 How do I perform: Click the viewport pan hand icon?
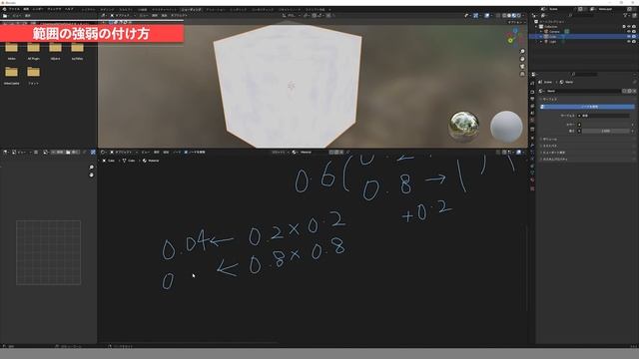pyautogui.click(x=522, y=59)
